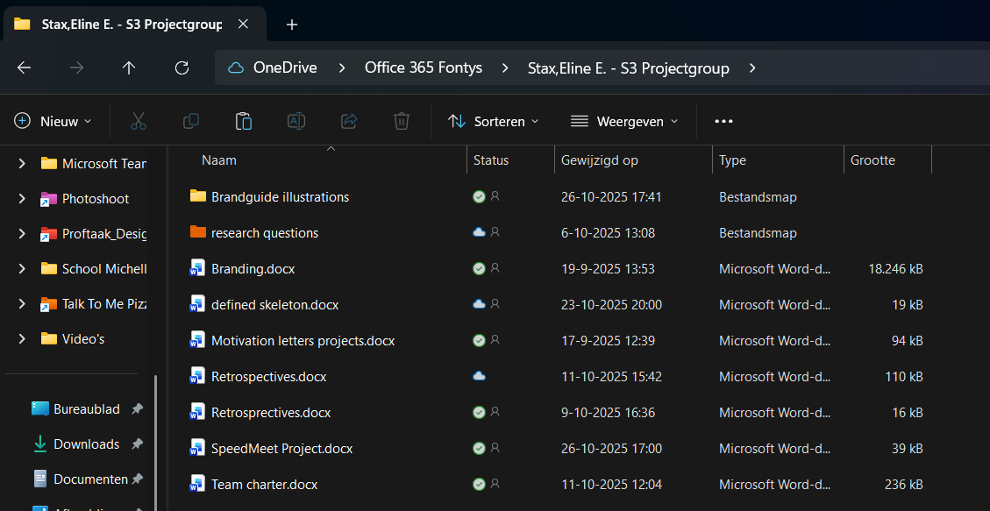Select the Copy icon
The image size is (990, 511).
pyautogui.click(x=191, y=121)
